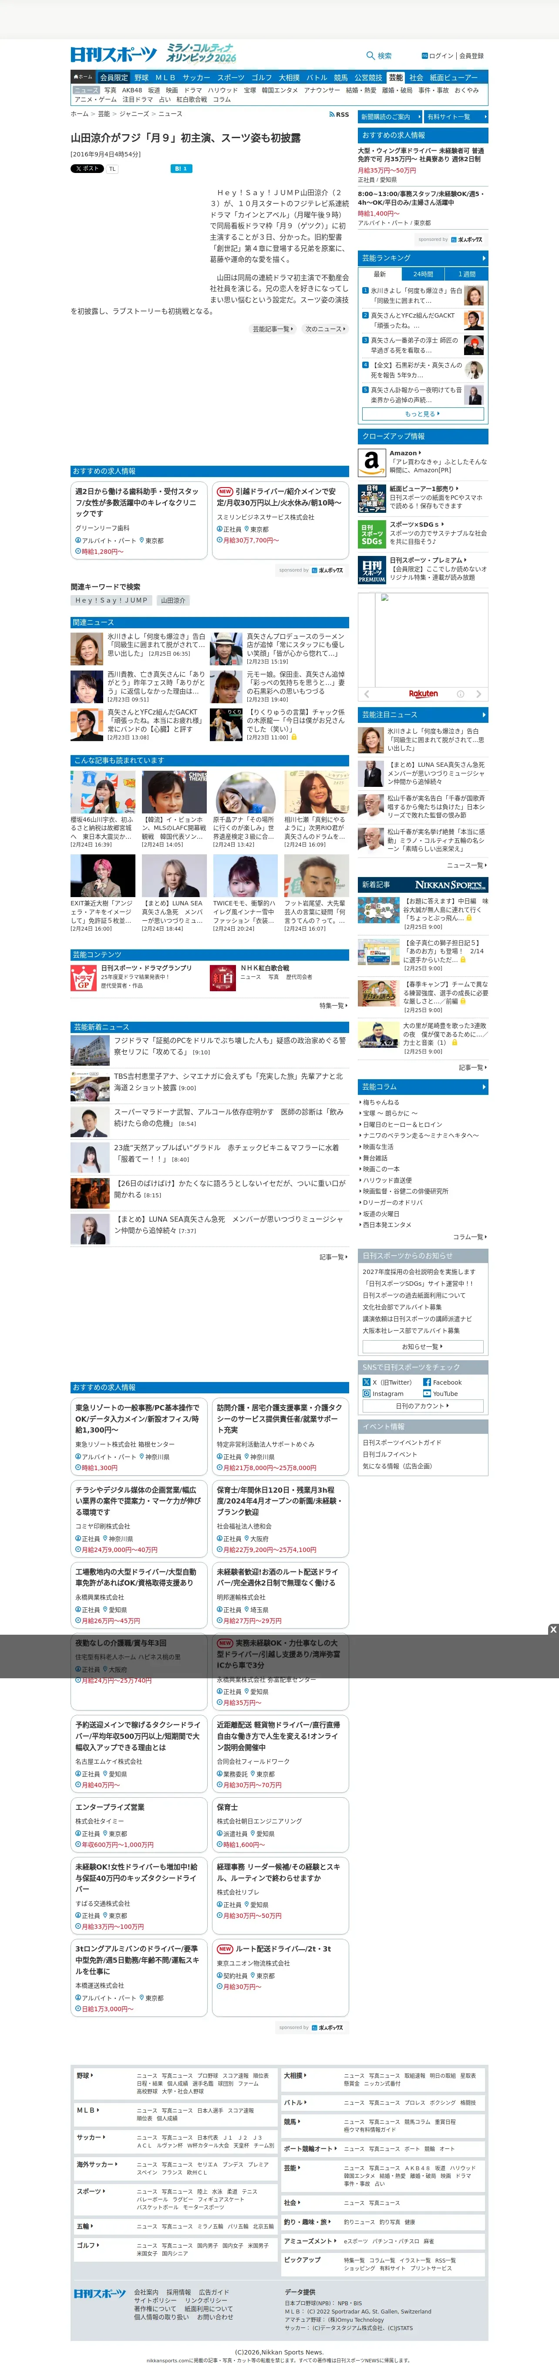Open 特集一覧 link under 芸能コンテンツ
The image size is (559, 2378).
point(333,1005)
